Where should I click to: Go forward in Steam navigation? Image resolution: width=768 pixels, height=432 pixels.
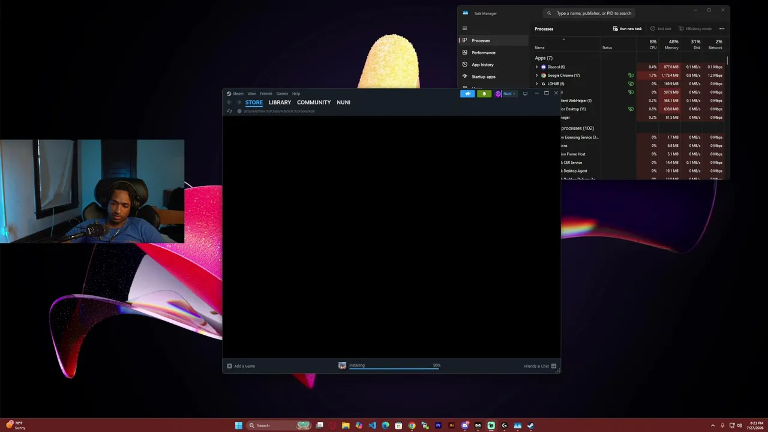[x=238, y=102]
